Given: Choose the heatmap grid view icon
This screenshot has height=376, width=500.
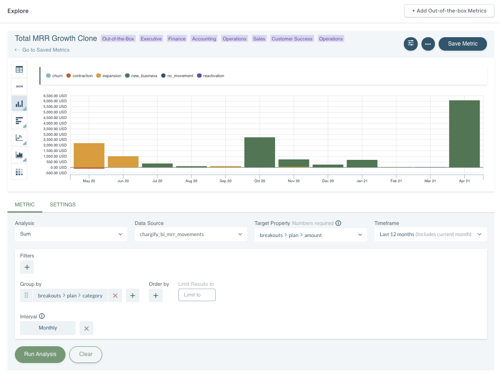Looking at the screenshot, I should click(x=19, y=172).
